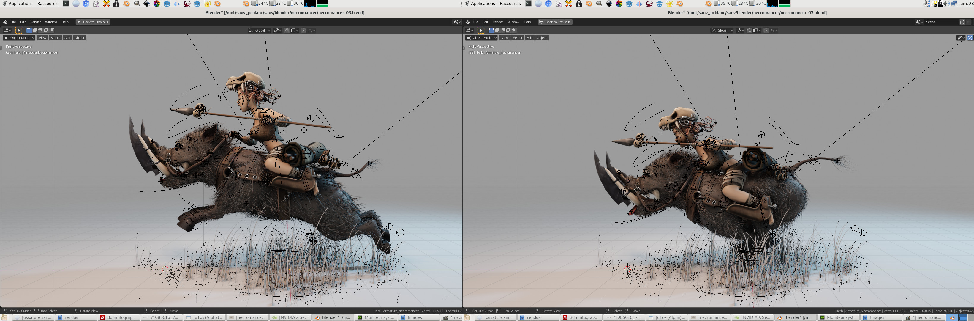Launch first Godot icon in left top panel

167,3
